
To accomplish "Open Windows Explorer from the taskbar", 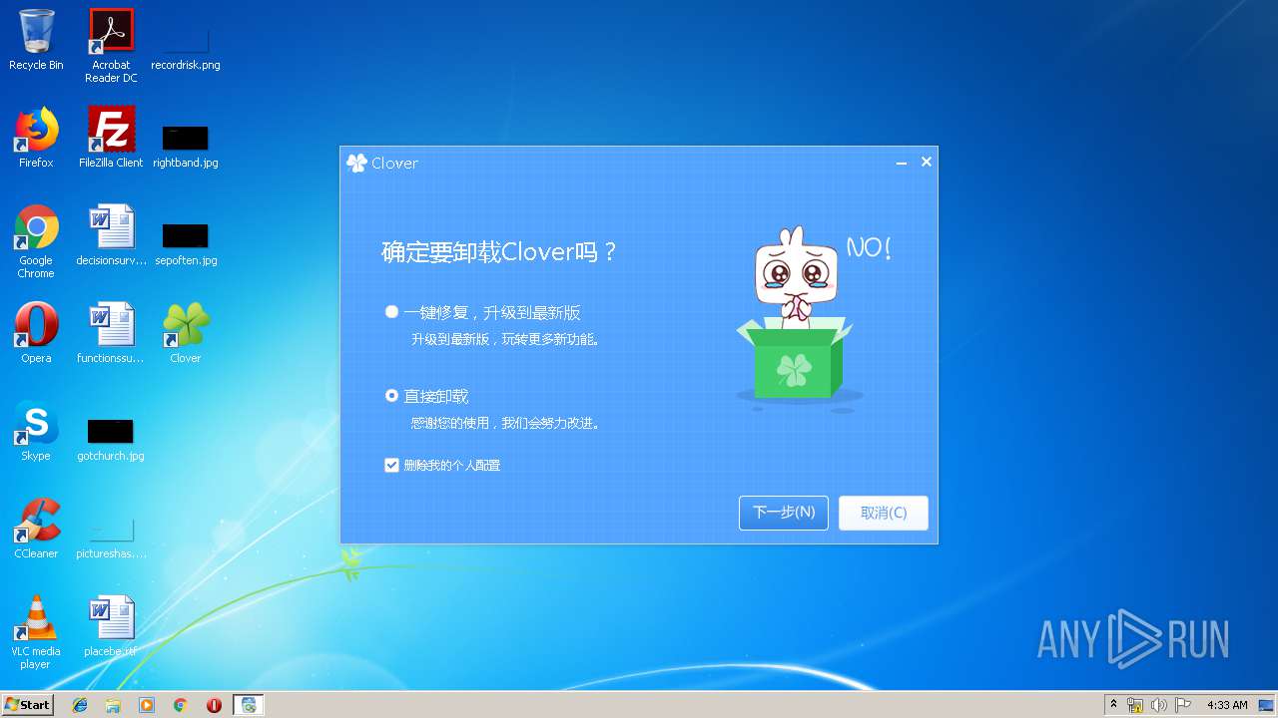I will tap(113, 705).
